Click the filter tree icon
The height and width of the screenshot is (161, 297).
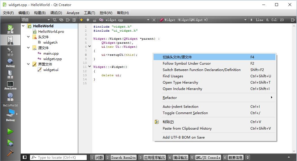pos(55,20)
